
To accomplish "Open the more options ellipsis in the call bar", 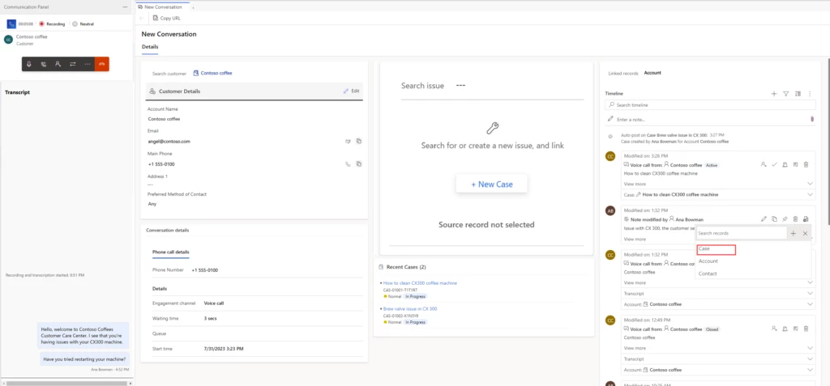I will (x=87, y=63).
